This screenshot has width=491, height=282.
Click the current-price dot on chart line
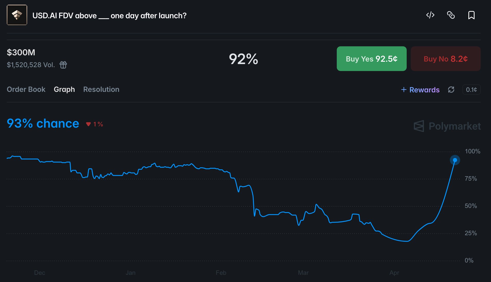click(x=455, y=160)
